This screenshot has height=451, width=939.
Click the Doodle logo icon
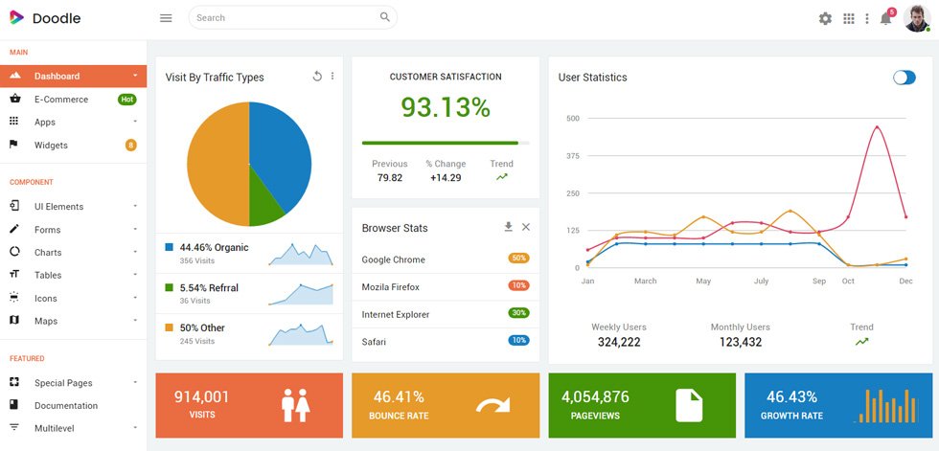point(17,18)
